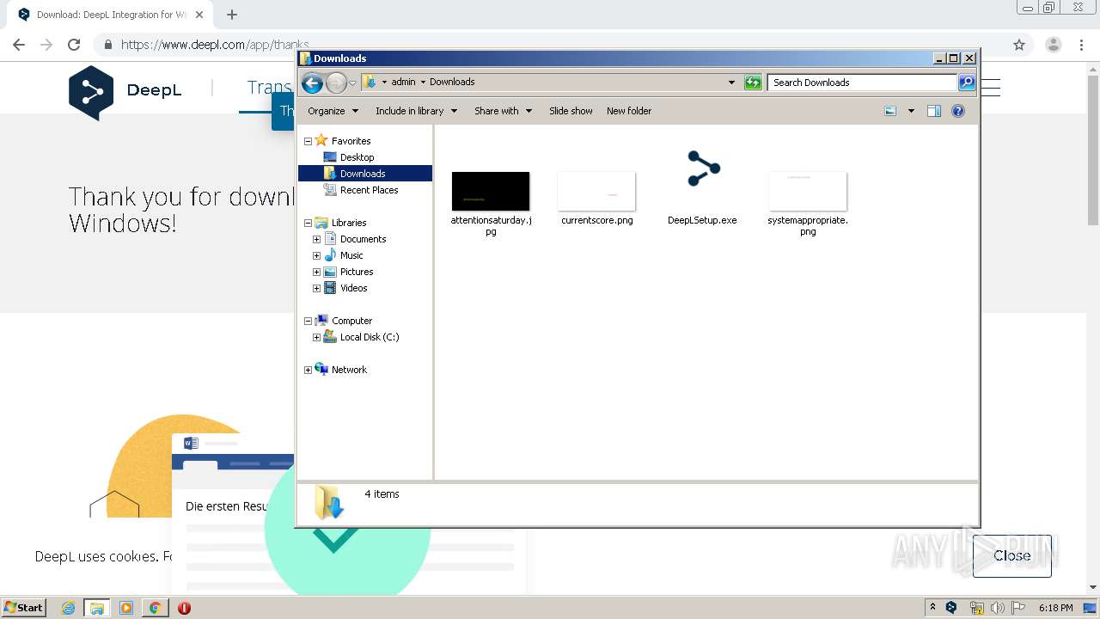Close the DeepL Download browser tab
1100x619 pixels.
click(x=199, y=15)
